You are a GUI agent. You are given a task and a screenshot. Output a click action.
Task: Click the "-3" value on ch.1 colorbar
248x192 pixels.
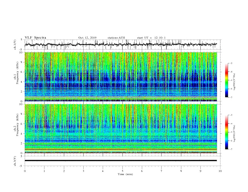(231, 63)
